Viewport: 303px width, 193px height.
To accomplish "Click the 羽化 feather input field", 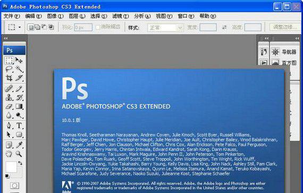I will point(83,28).
